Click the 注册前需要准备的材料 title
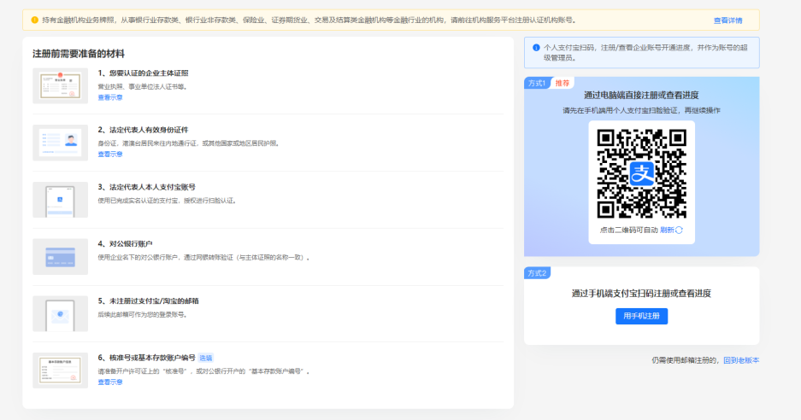801x420 pixels. coord(79,54)
